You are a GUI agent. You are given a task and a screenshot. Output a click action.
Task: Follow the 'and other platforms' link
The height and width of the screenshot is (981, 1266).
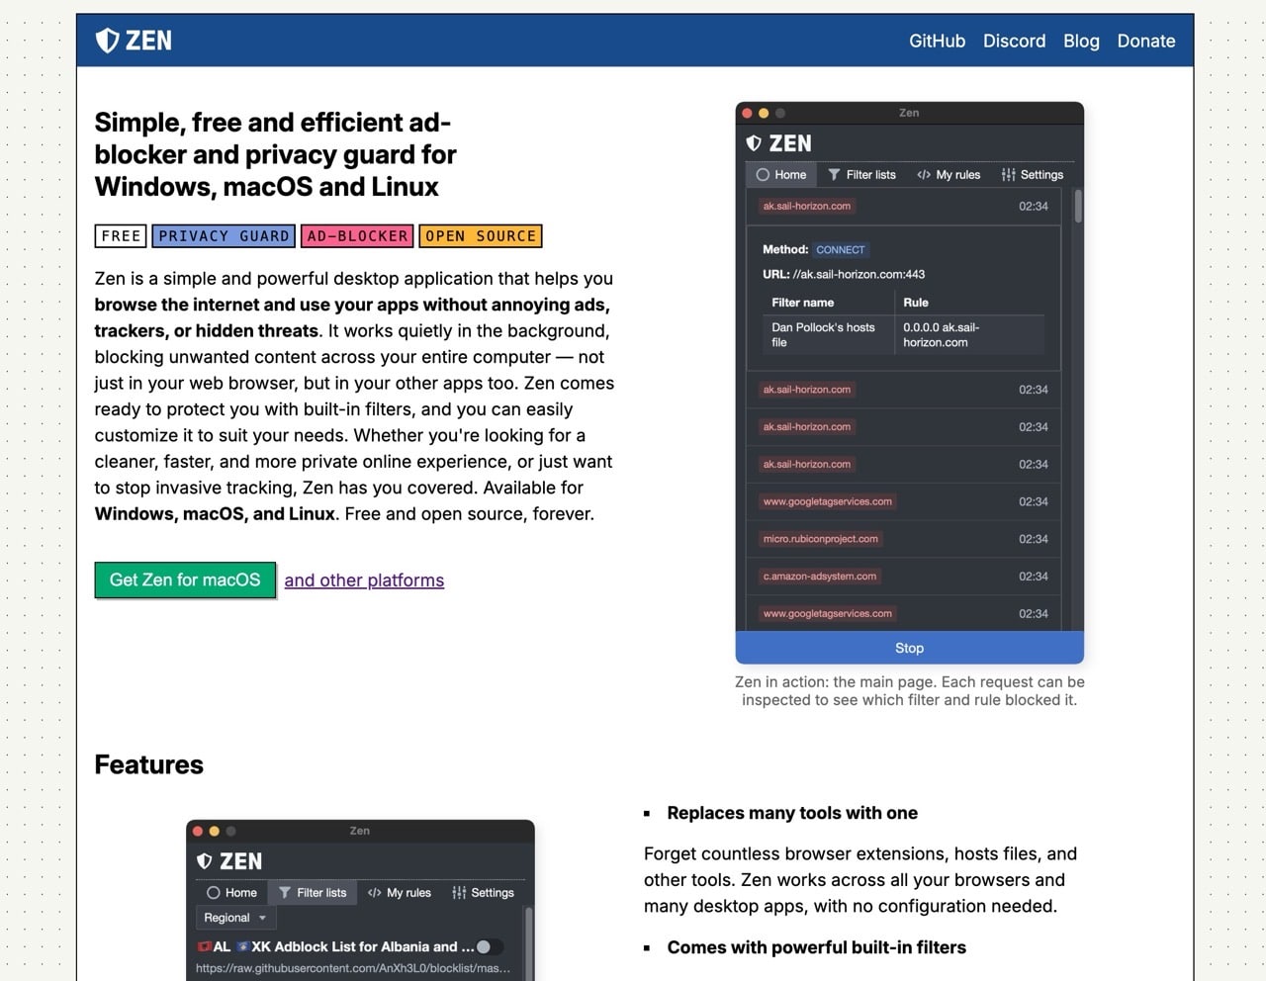364,580
